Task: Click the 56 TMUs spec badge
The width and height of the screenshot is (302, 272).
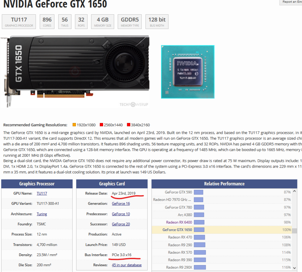Action: (65, 22)
